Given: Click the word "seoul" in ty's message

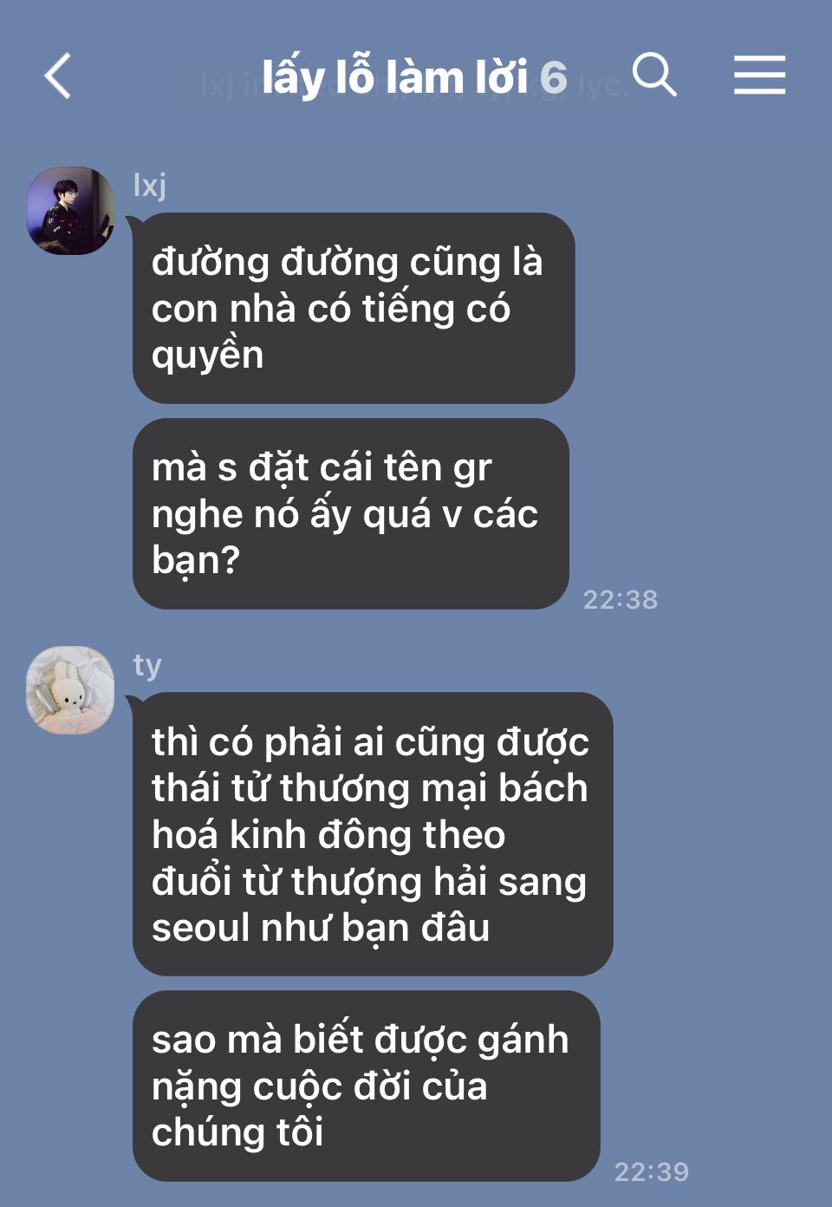Looking at the screenshot, I should [201, 928].
